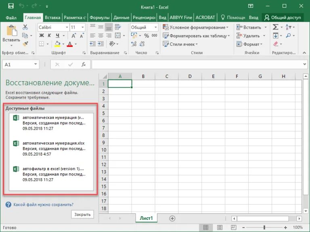Align text to bottom of cell
The image size is (310, 232).
click(109, 27)
